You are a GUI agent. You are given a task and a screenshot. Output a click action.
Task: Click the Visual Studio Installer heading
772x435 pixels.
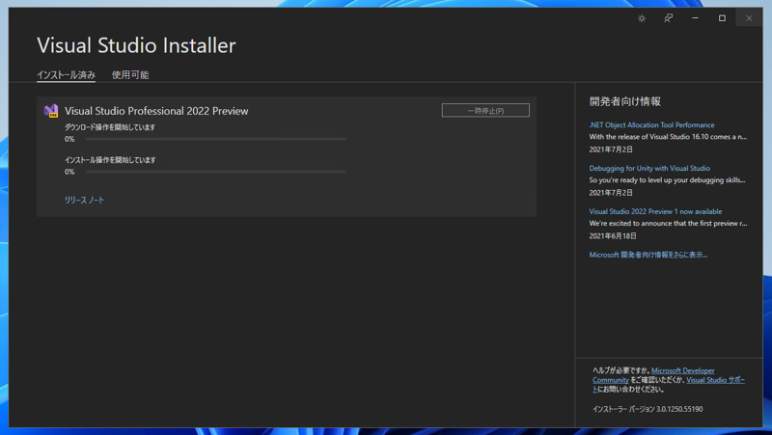pyautogui.click(x=136, y=45)
